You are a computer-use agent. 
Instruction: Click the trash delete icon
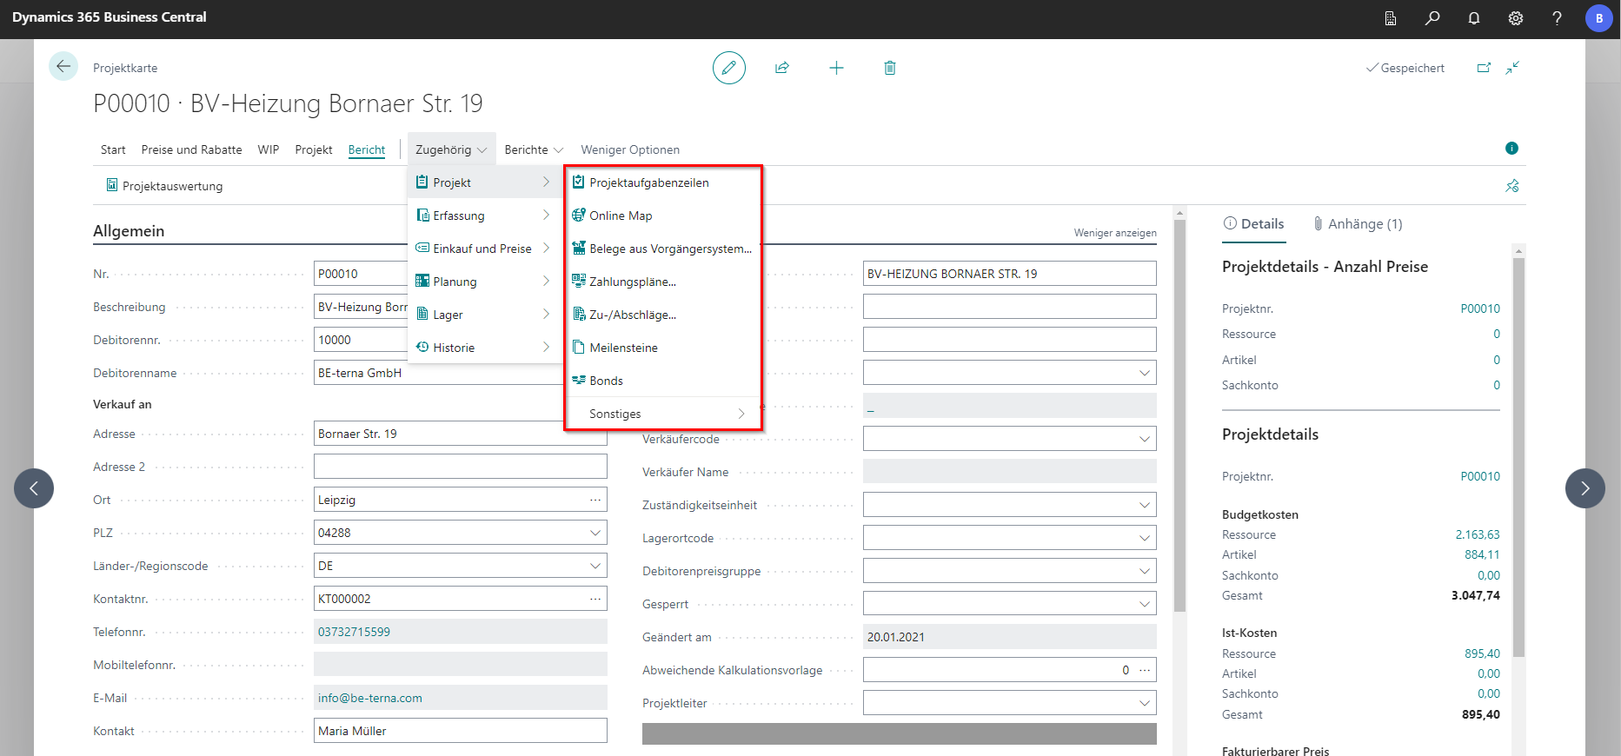[890, 68]
